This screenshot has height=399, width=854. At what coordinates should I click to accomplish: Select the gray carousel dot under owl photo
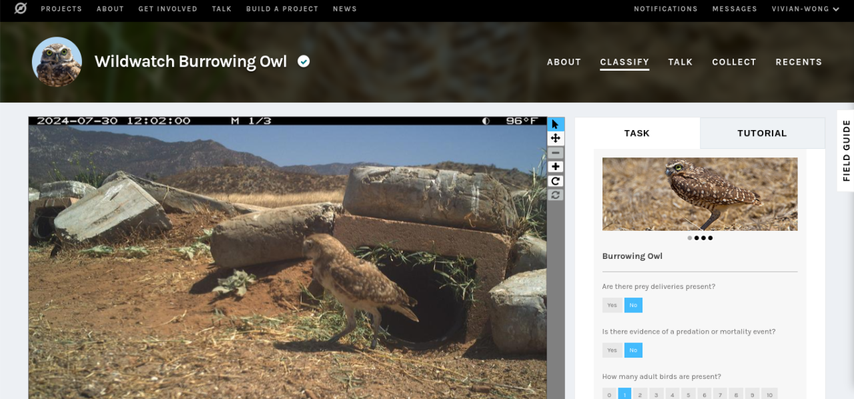coord(690,238)
